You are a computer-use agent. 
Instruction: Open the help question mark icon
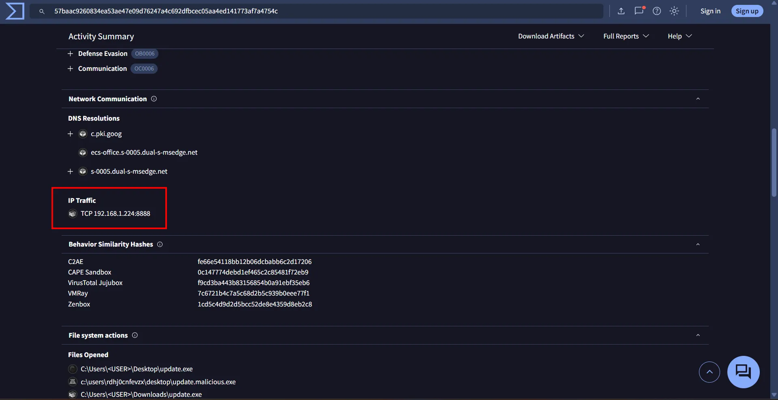point(657,11)
